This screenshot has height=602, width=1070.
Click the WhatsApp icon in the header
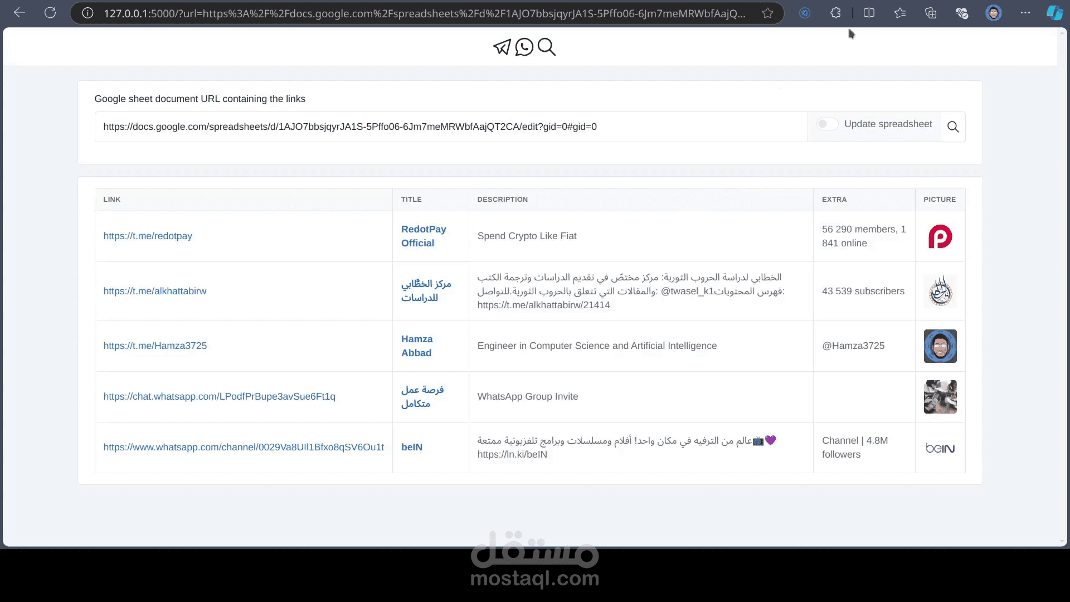(x=524, y=47)
